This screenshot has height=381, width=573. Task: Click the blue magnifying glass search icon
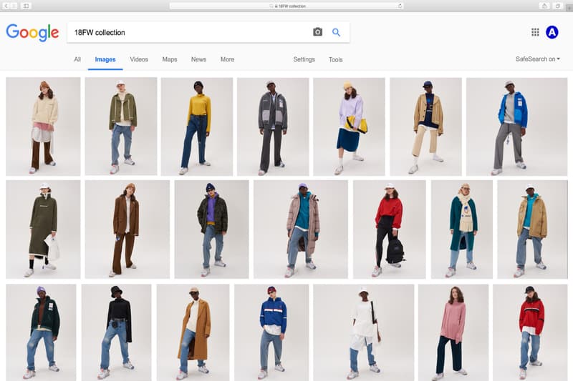pyautogui.click(x=336, y=32)
